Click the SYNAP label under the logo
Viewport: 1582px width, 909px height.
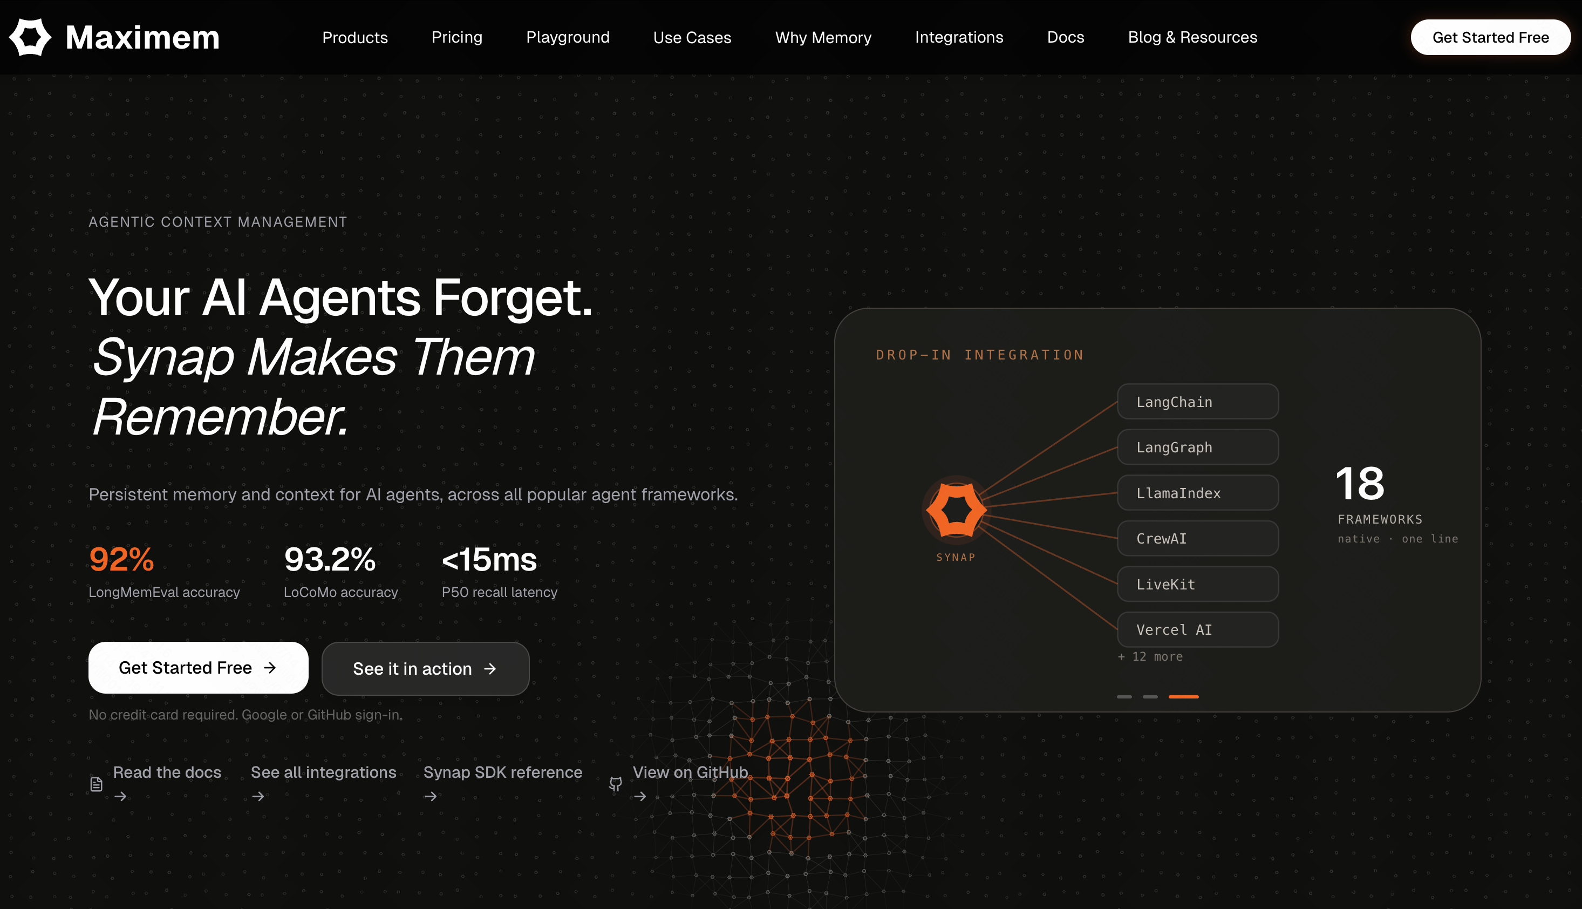956,557
